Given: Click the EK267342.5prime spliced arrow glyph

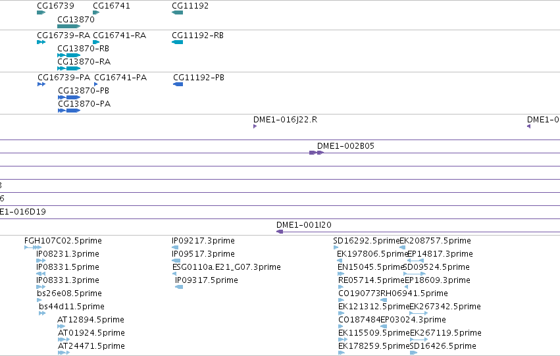Looking at the screenshot, I should [x=419, y=313].
